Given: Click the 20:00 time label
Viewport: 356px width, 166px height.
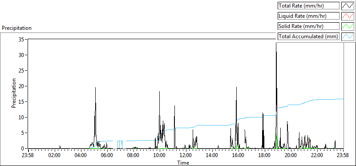Looking at the screenshot, I should click(291, 156).
